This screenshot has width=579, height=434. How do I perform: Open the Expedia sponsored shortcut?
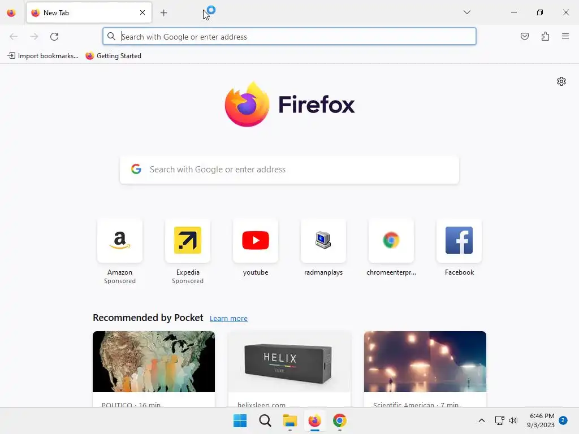pos(188,241)
